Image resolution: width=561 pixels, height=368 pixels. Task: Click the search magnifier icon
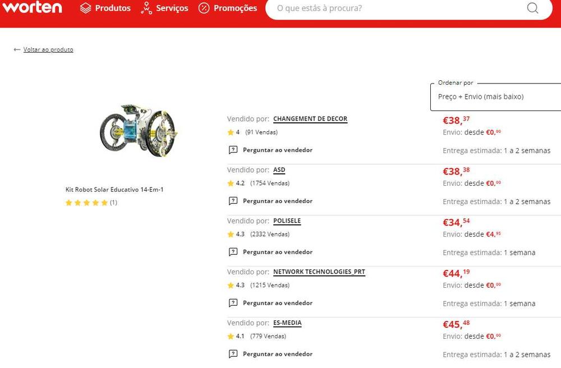coord(532,8)
